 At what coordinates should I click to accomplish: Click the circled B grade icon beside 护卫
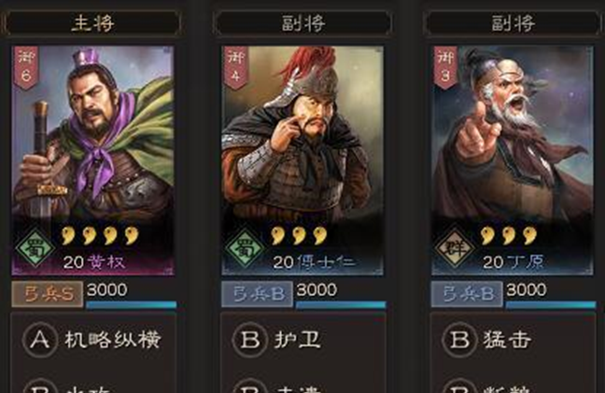[250, 340]
